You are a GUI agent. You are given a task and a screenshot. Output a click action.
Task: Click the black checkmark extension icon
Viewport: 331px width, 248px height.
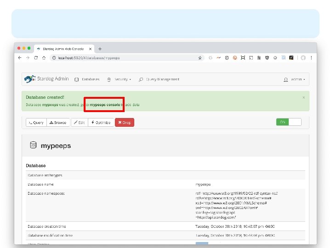click(x=291, y=57)
